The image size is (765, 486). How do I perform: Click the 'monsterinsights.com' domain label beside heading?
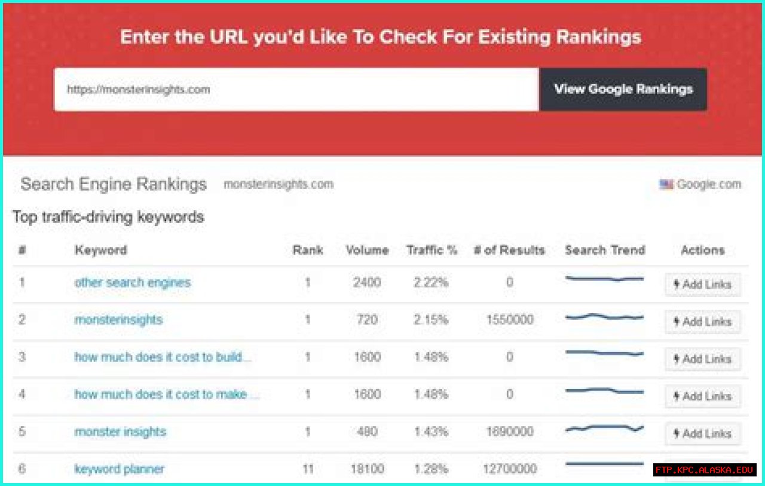[279, 184]
